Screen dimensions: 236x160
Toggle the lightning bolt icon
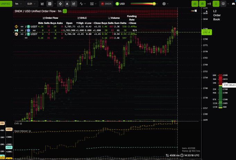pos(60,4)
